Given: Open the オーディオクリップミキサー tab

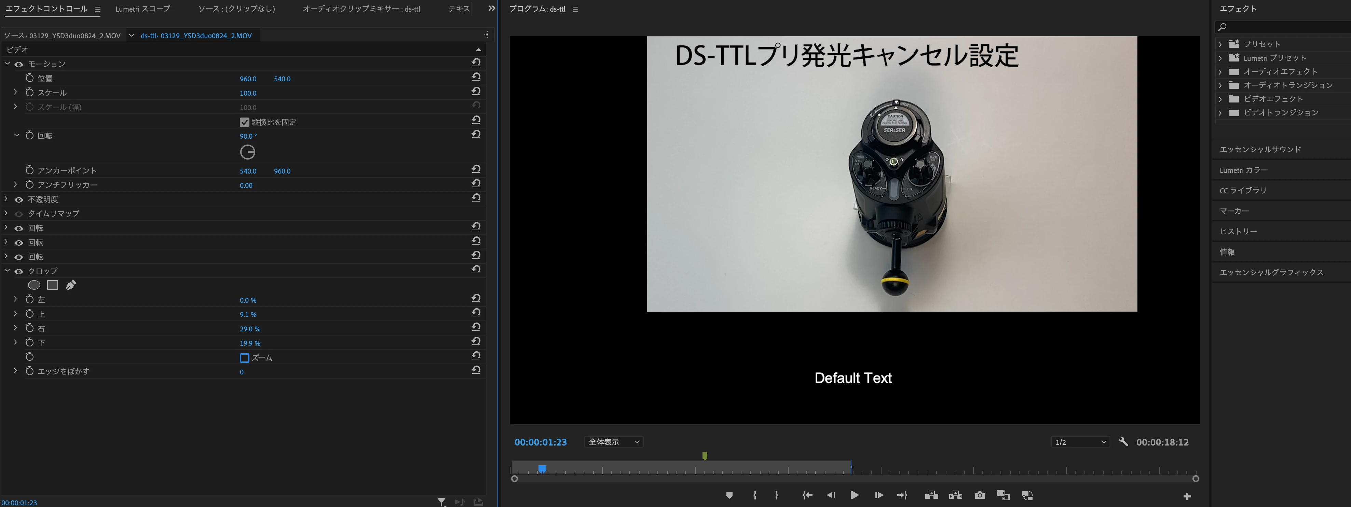Looking at the screenshot, I should [x=361, y=9].
